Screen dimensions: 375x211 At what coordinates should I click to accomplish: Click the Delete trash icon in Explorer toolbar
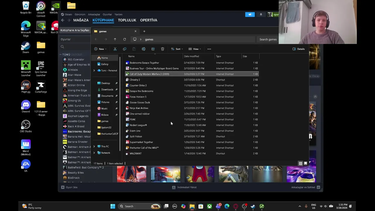tap(163, 49)
